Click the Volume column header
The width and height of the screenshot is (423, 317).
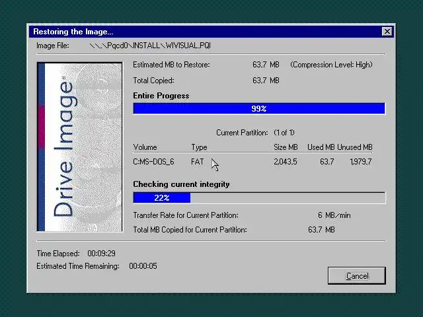(x=145, y=147)
